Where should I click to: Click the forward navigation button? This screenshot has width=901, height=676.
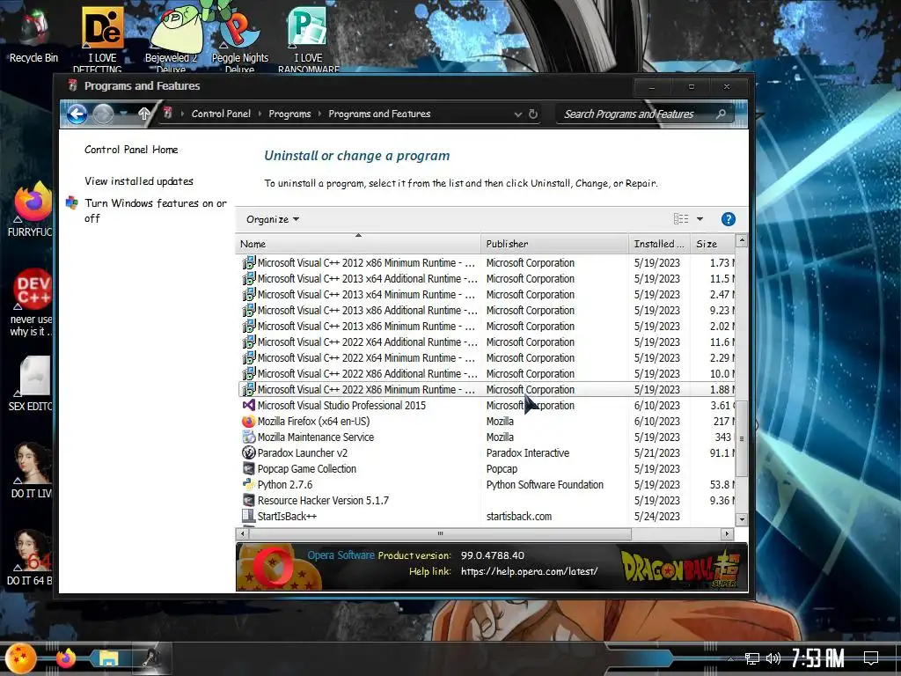[103, 114]
